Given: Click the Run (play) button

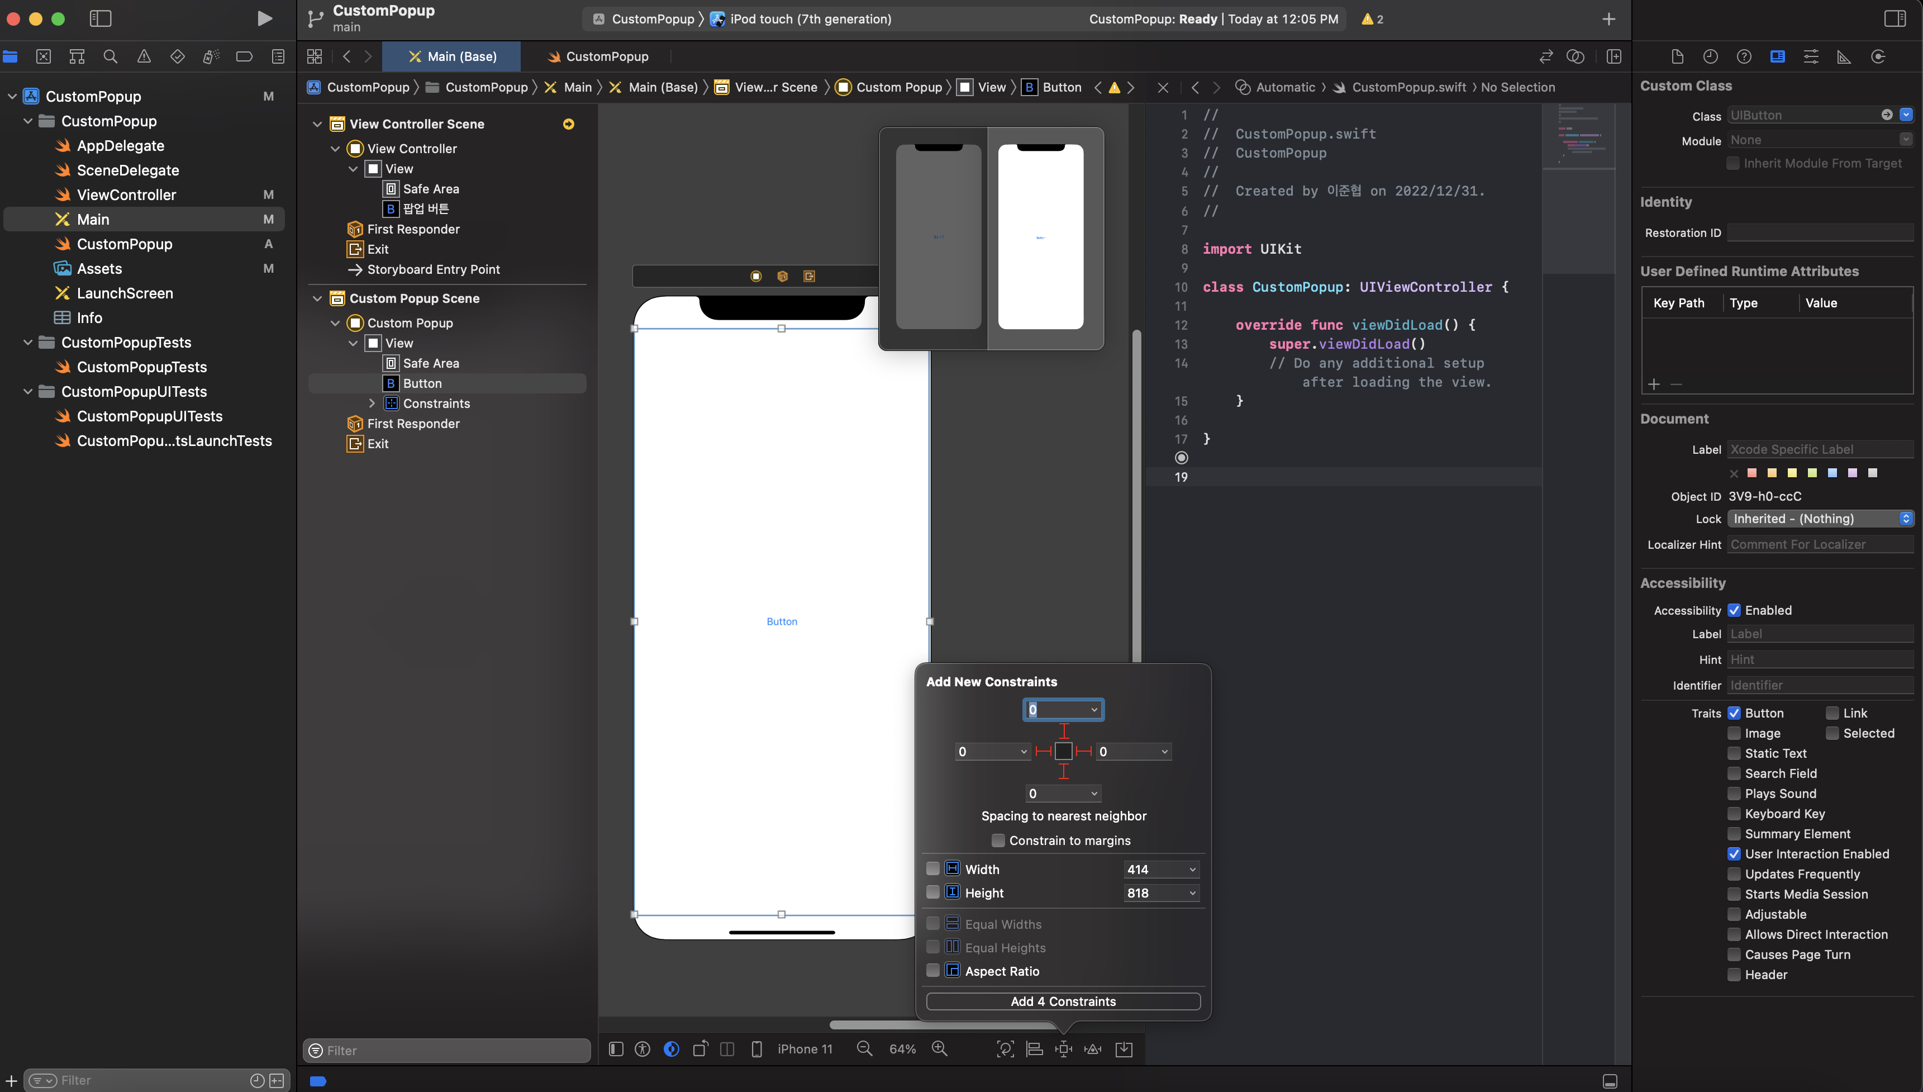Looking at the screenshot, I should click(x=264, y=18).
